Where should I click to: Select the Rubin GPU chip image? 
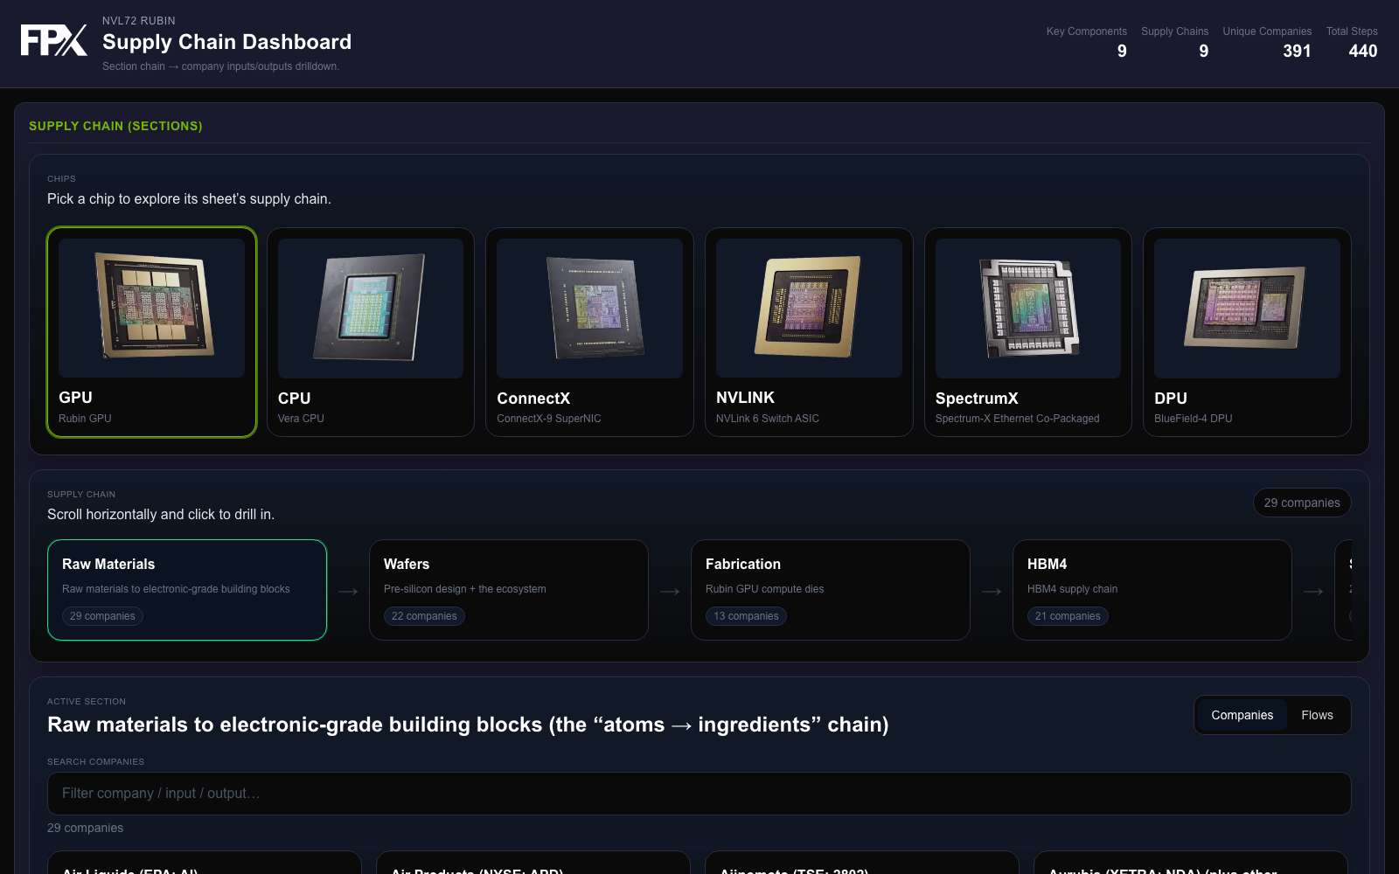point(151,308)
